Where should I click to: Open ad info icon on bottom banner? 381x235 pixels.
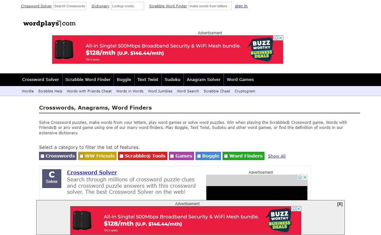tap(294, 209)
